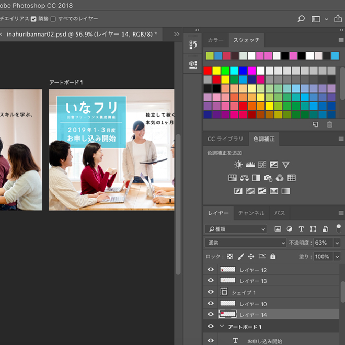Filter layers by pixel layers icon
Image resolution: width=345 pixels, height=345 pixels.
pyautogui.click(x=278, y=229)
